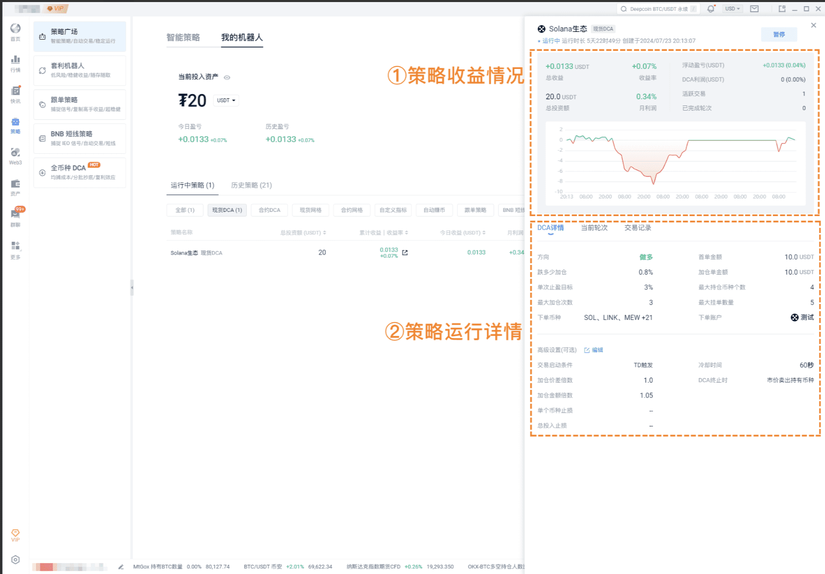Filter by 现货网格 chip
This screenshot has height=574, width=825.
[311, 210]
